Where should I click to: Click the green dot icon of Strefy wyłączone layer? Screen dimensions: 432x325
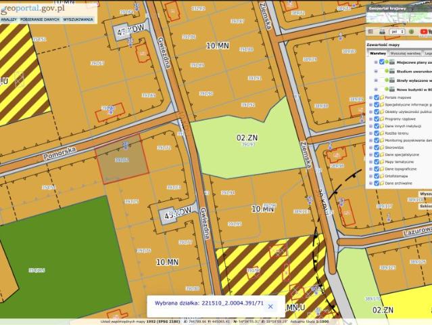pyautogui.click(x=387, y=81)
